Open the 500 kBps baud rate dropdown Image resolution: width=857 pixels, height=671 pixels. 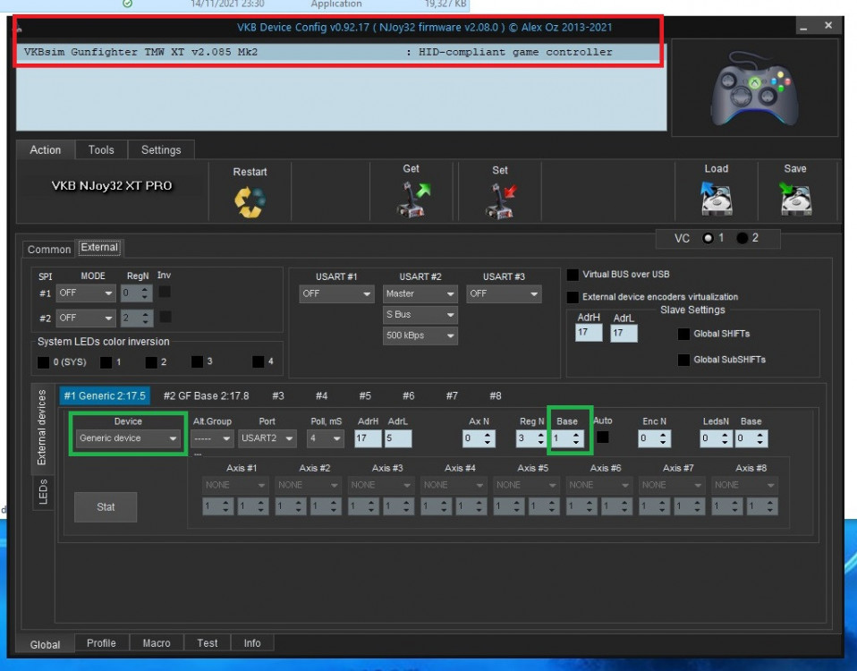(420, 336)
